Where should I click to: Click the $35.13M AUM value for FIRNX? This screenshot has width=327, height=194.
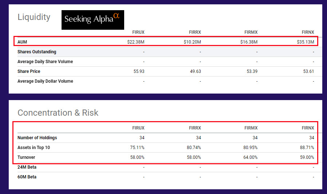[x=305, y=42]
